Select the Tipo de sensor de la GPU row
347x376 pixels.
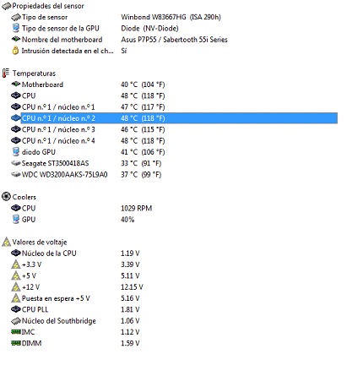pos(174,28)
